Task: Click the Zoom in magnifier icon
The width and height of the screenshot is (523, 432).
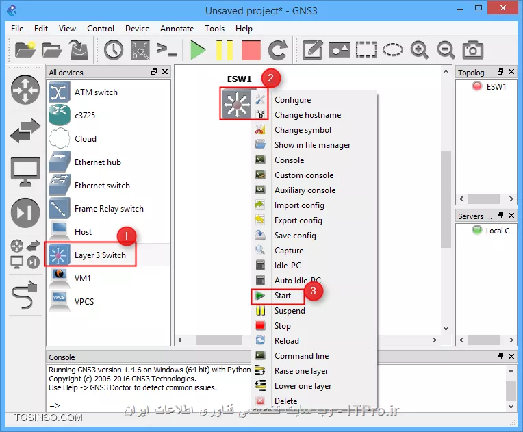Action: click(419, 50)
